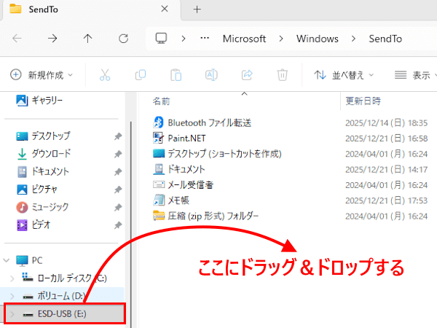This screenshot has height=328, width=437.
Task: Expand ボリューム (D:) node
Action: coord(12,296)
